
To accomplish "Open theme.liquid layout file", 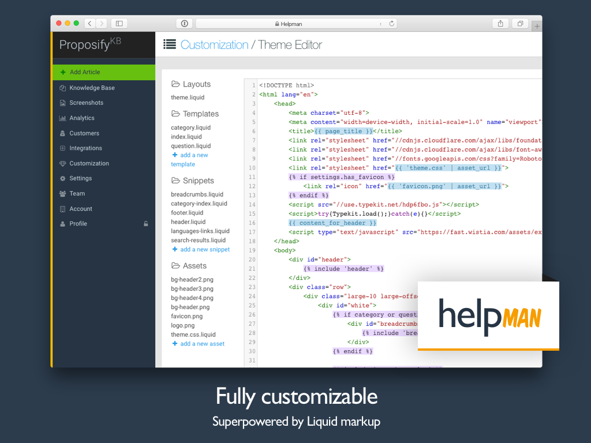I will tap(188, 97).
